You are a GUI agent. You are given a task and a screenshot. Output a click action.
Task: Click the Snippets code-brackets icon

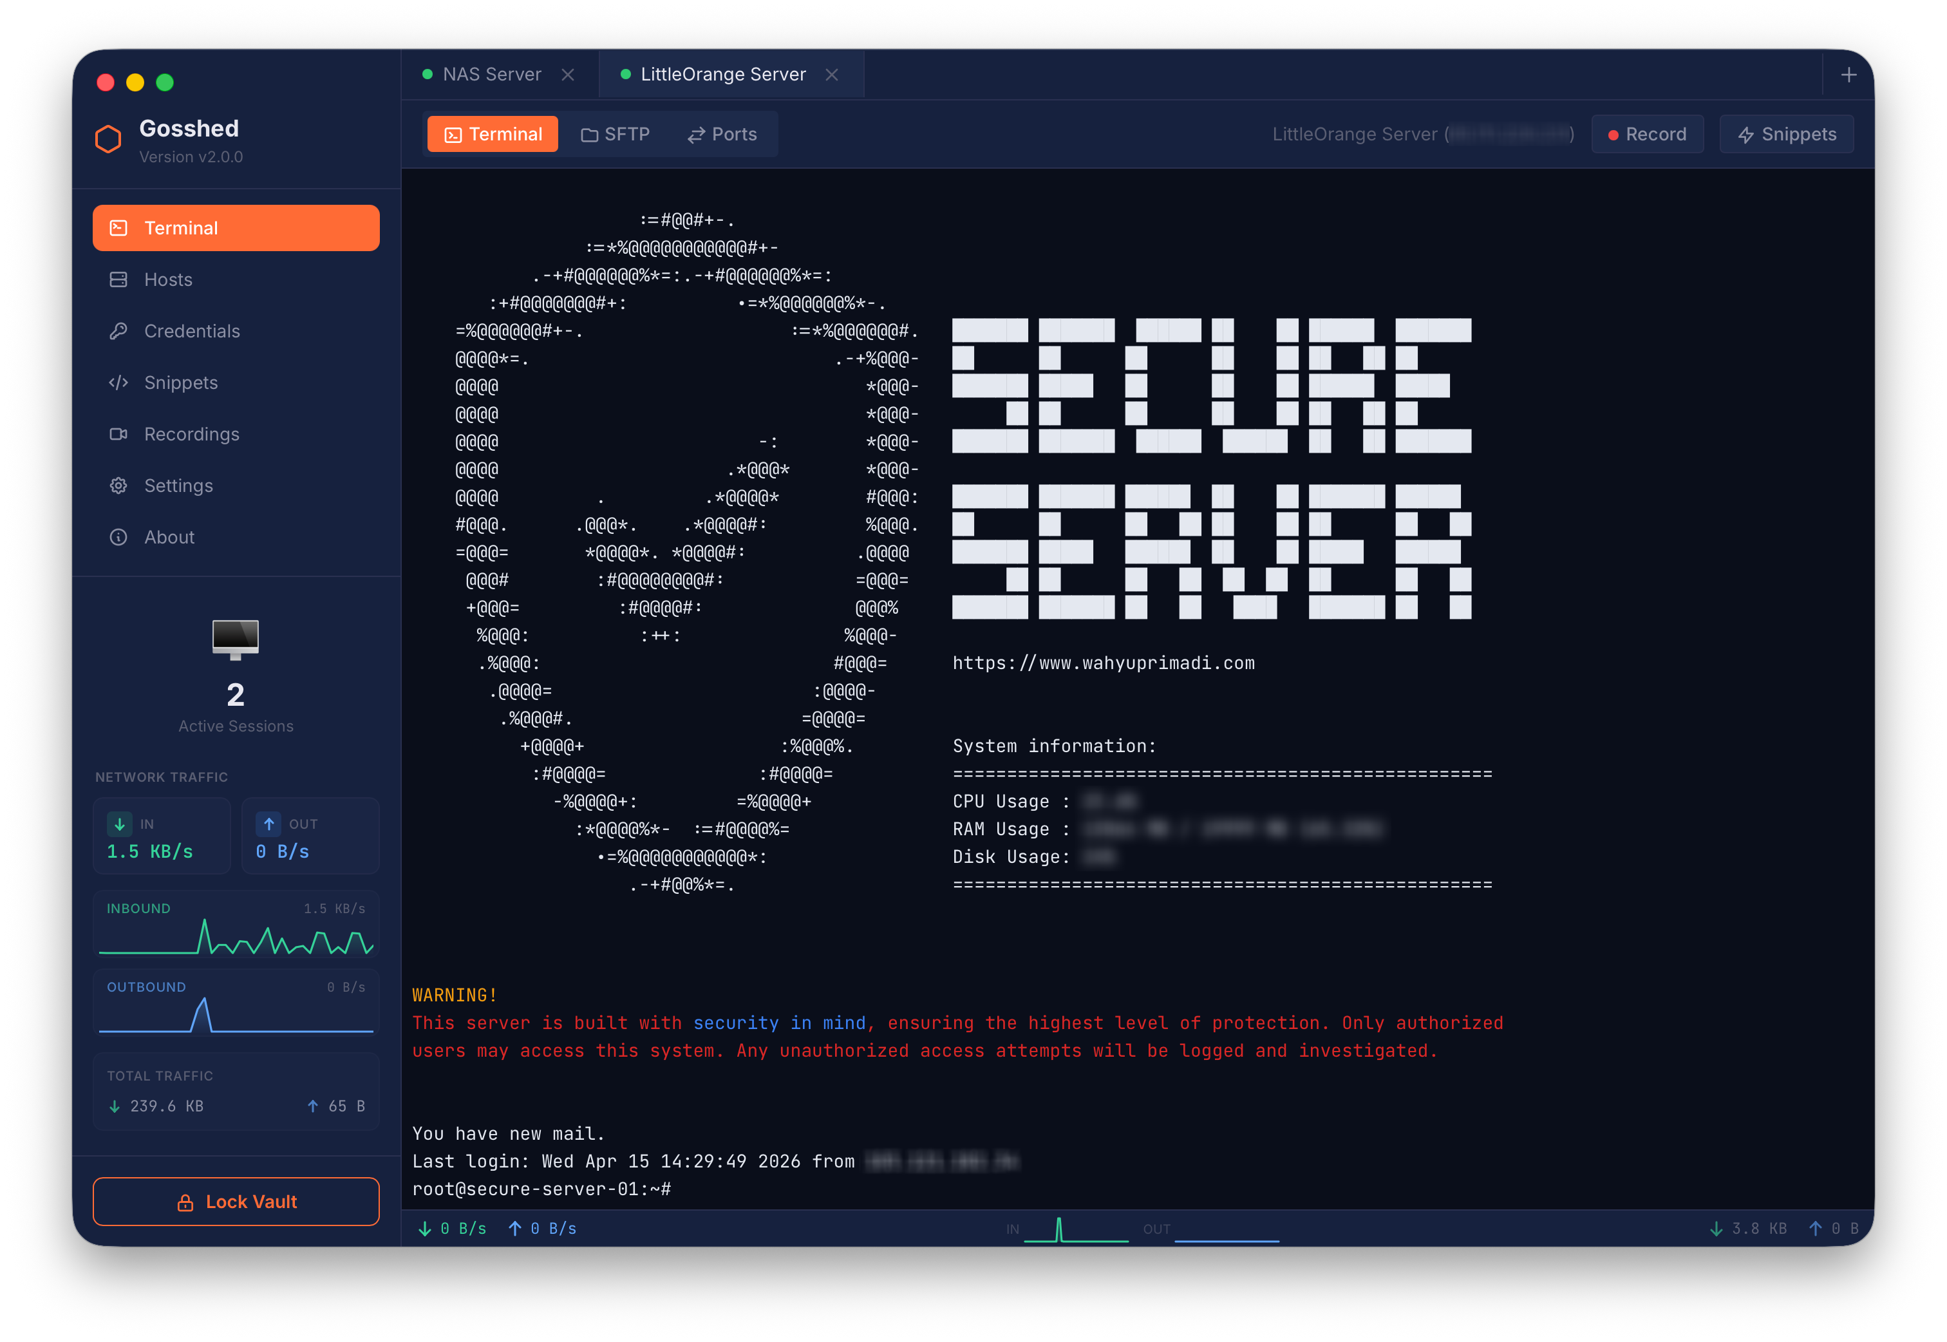pyautogui.click(x=118, y=383)
